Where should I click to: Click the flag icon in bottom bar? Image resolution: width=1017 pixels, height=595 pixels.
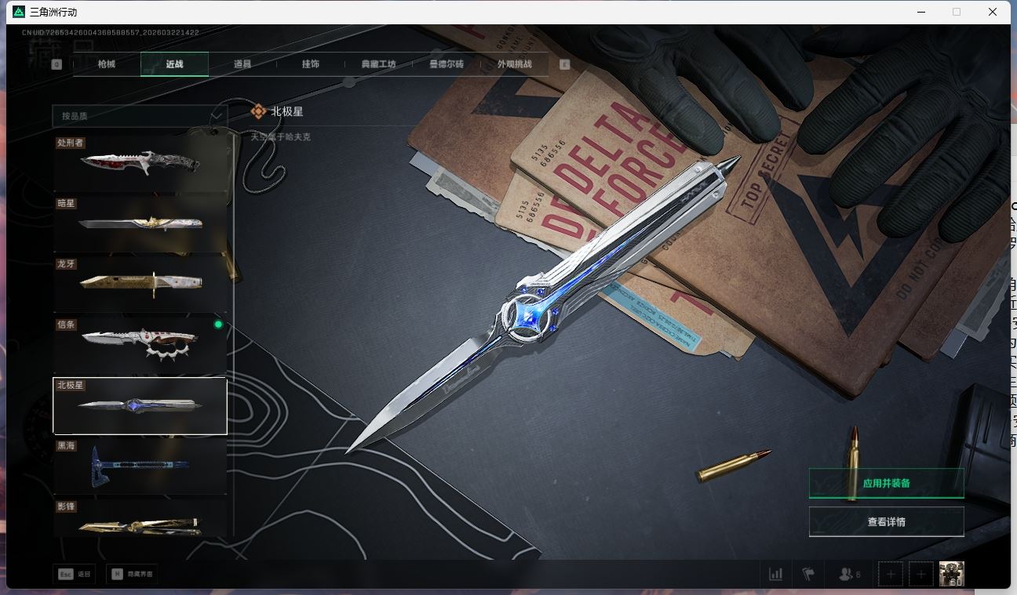(808, 574)
